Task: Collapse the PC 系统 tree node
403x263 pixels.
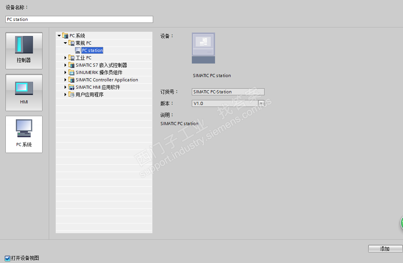Action: pyautogui.click(x=59, y=36)
